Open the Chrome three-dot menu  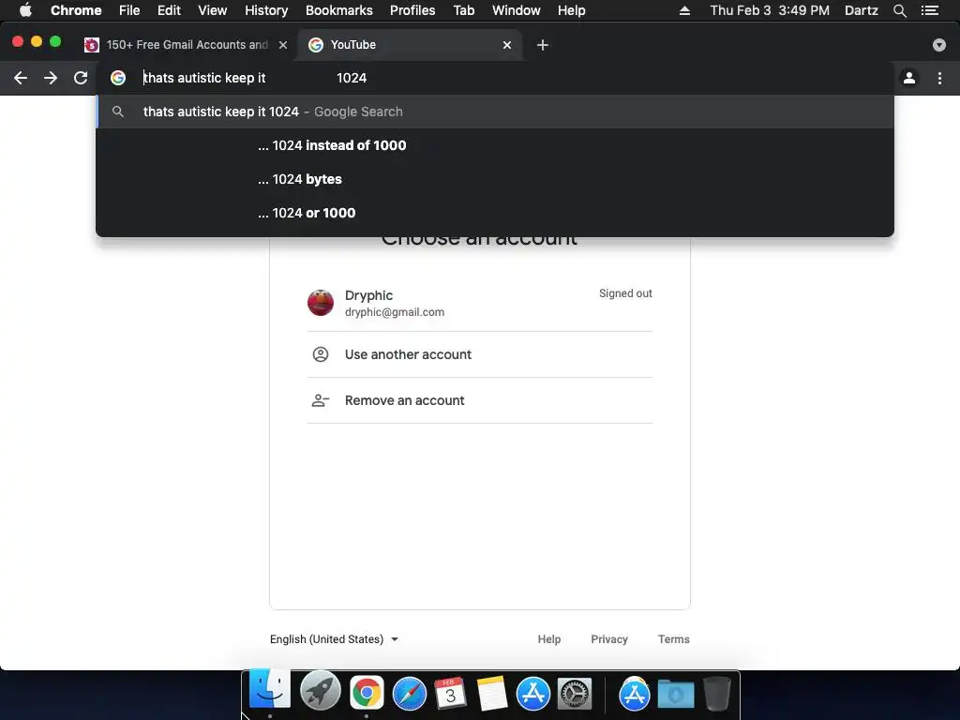tap(939, 78)
